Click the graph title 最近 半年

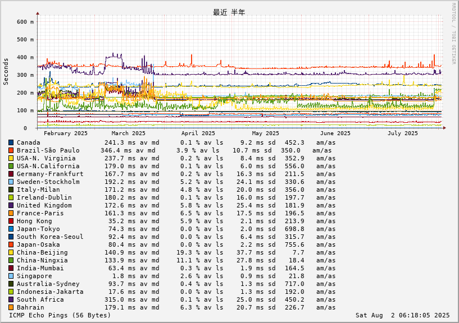pyautogui.click(x=229, y=12)
